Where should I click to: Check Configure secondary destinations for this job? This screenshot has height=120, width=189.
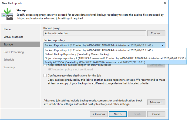click(x=45, y=75)
